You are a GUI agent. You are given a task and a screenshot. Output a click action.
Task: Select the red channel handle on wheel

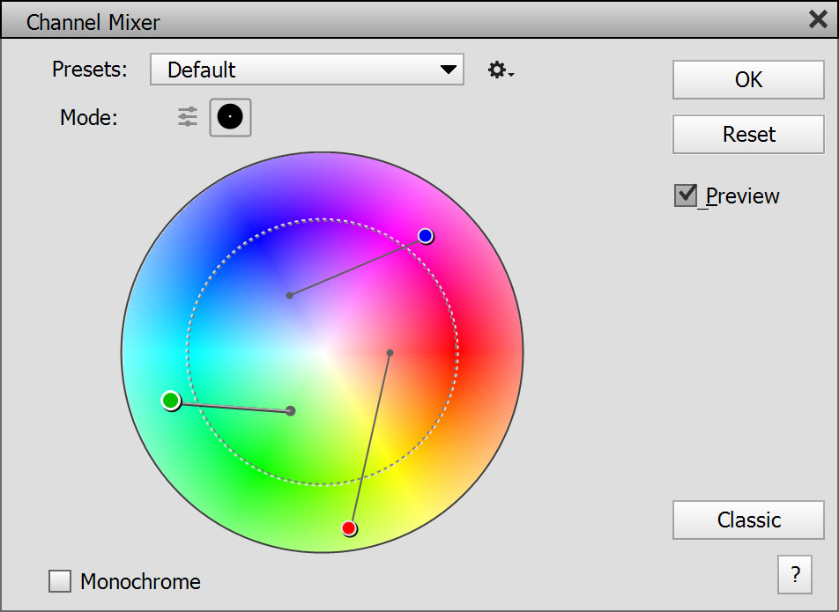[349, 528]
